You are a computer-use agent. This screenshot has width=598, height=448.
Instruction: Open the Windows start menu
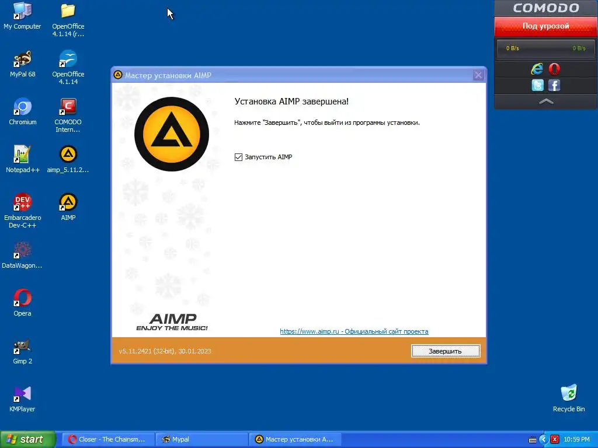28,439
